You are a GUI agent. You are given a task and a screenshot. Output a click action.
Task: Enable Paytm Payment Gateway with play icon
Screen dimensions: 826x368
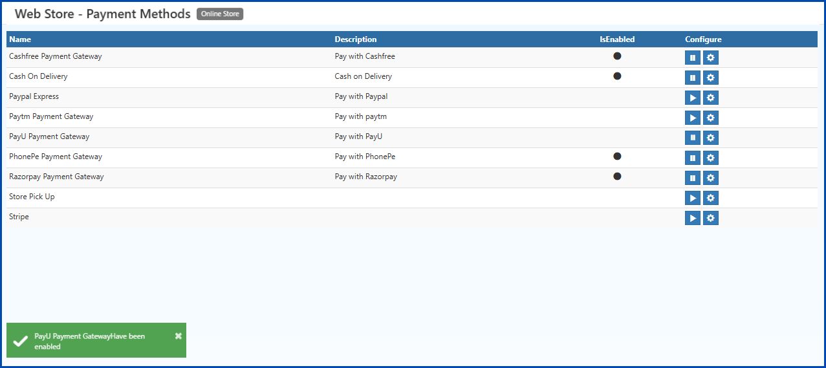click(x=692, y=118)
